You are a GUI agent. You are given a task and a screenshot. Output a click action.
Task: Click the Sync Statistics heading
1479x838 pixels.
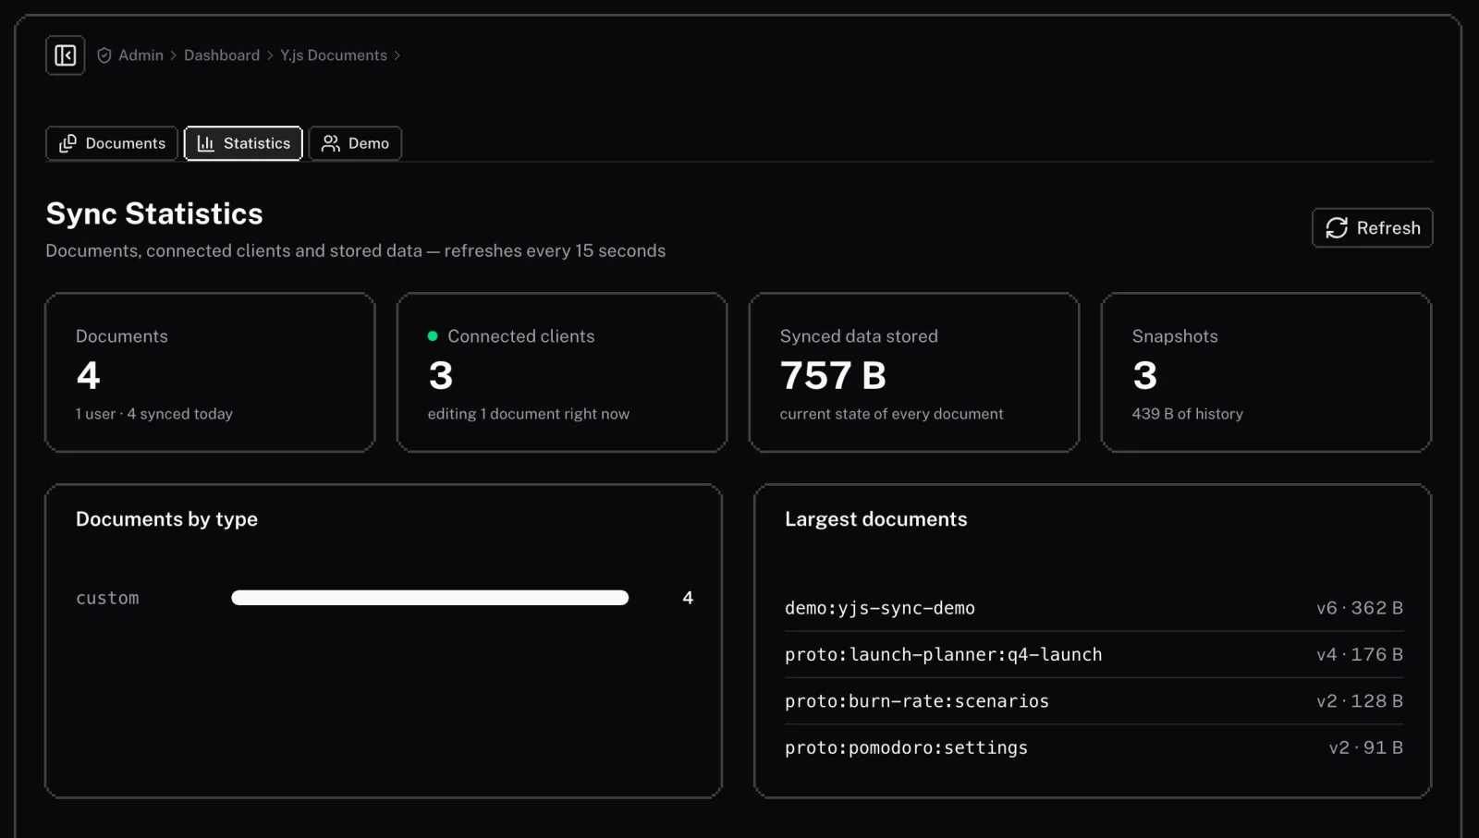tap(154, 213)
